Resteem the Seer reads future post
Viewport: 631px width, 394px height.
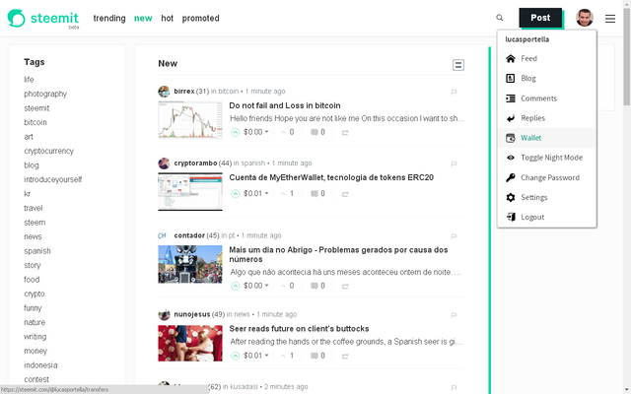345,357
